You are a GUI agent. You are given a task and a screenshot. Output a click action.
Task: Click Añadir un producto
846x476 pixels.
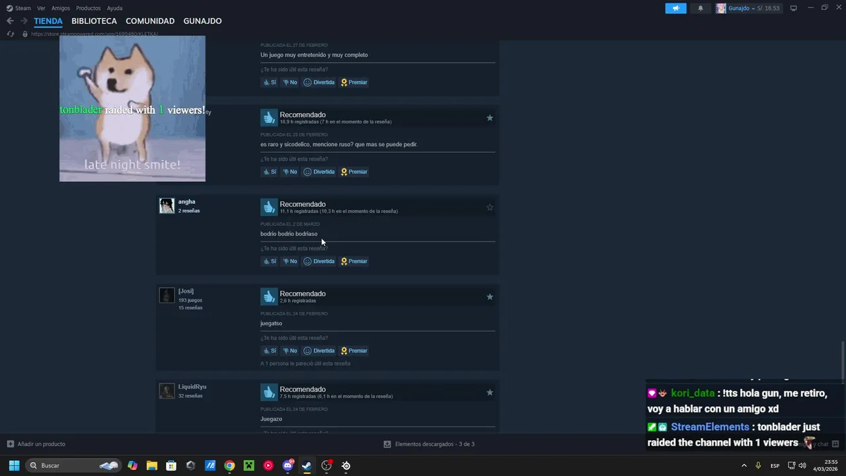coord(36,444)
